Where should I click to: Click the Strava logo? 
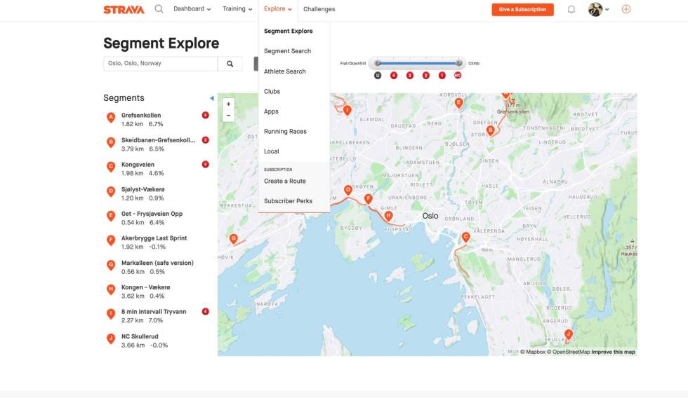[124, 9]
